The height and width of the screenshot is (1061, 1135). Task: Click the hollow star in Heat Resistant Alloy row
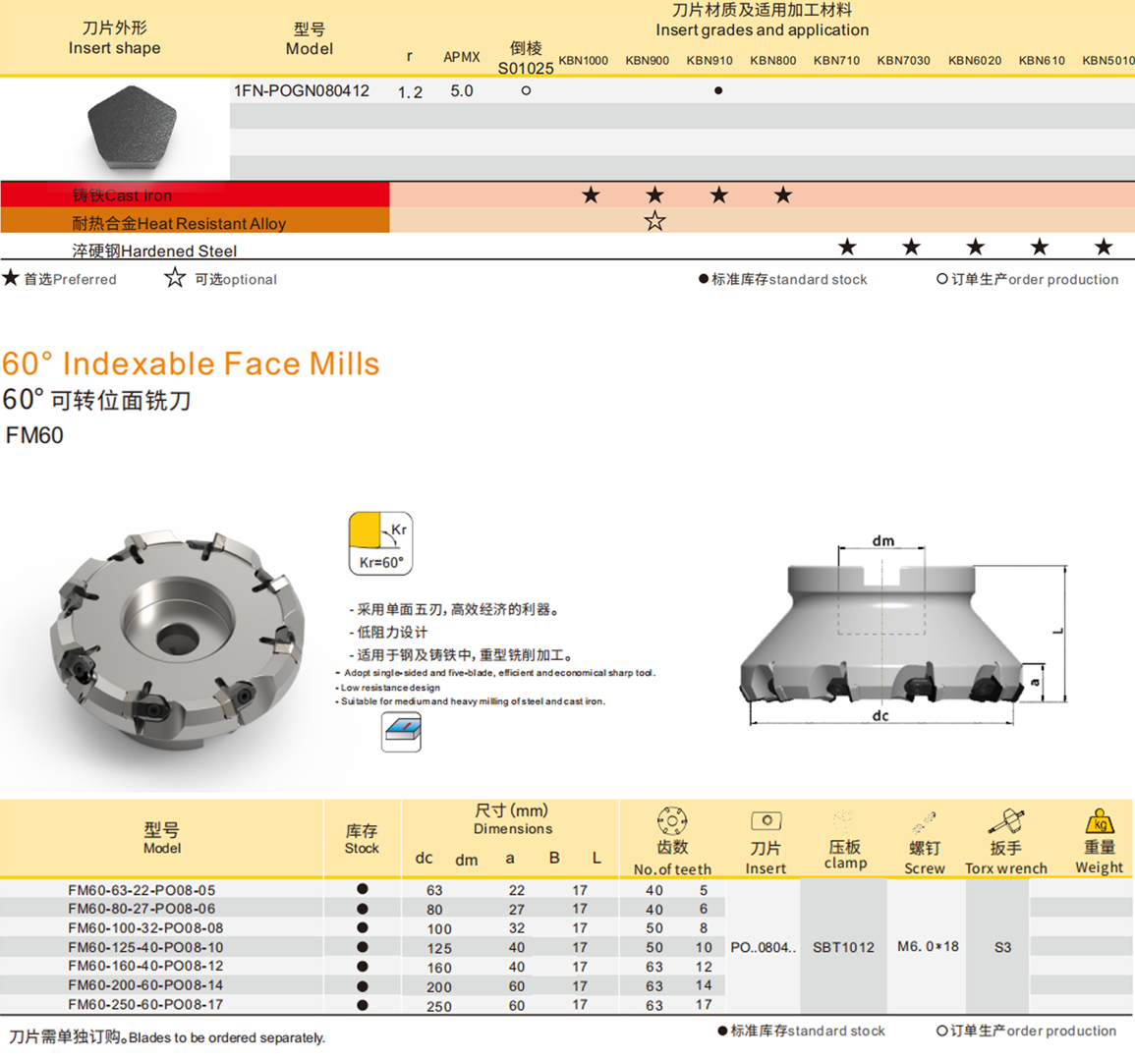point(654,221)
